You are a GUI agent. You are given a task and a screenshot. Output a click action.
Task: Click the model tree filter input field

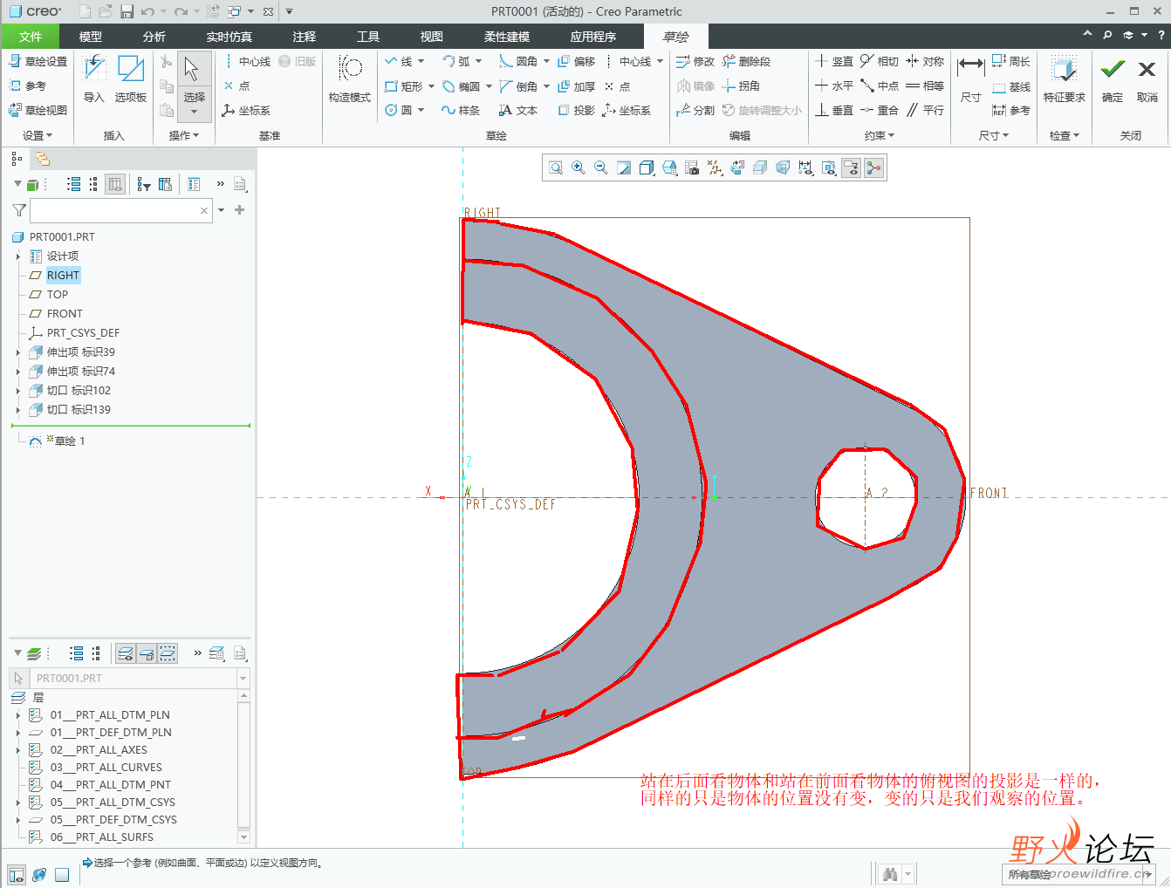click(121, 210)
